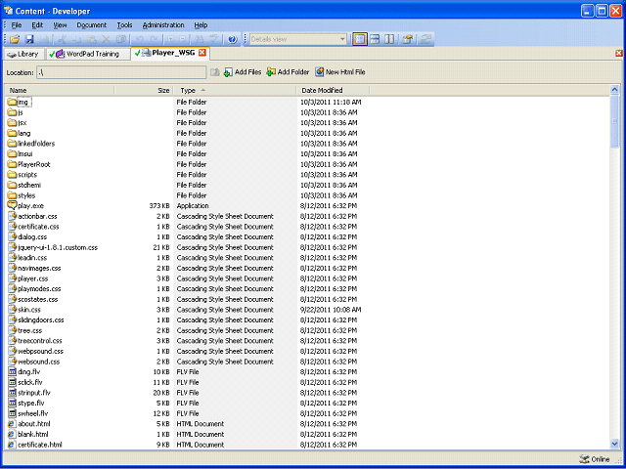Click the file list scrollbar up arrow

click(615, 90)
